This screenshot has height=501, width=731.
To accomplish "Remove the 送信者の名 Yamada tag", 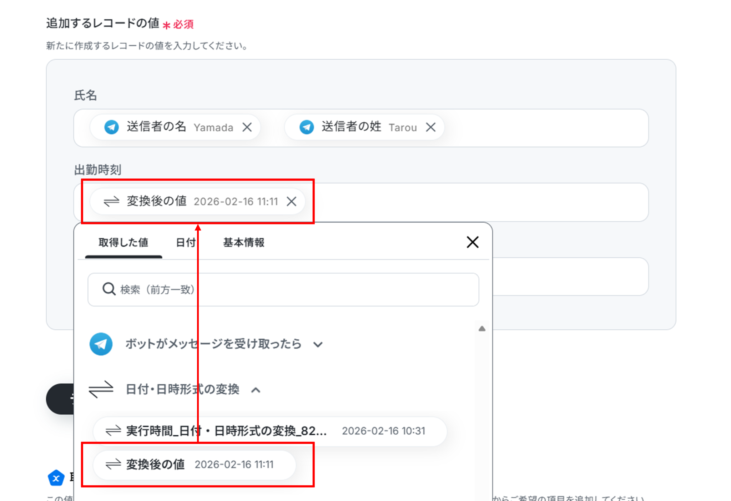I will tap(247, 127).
